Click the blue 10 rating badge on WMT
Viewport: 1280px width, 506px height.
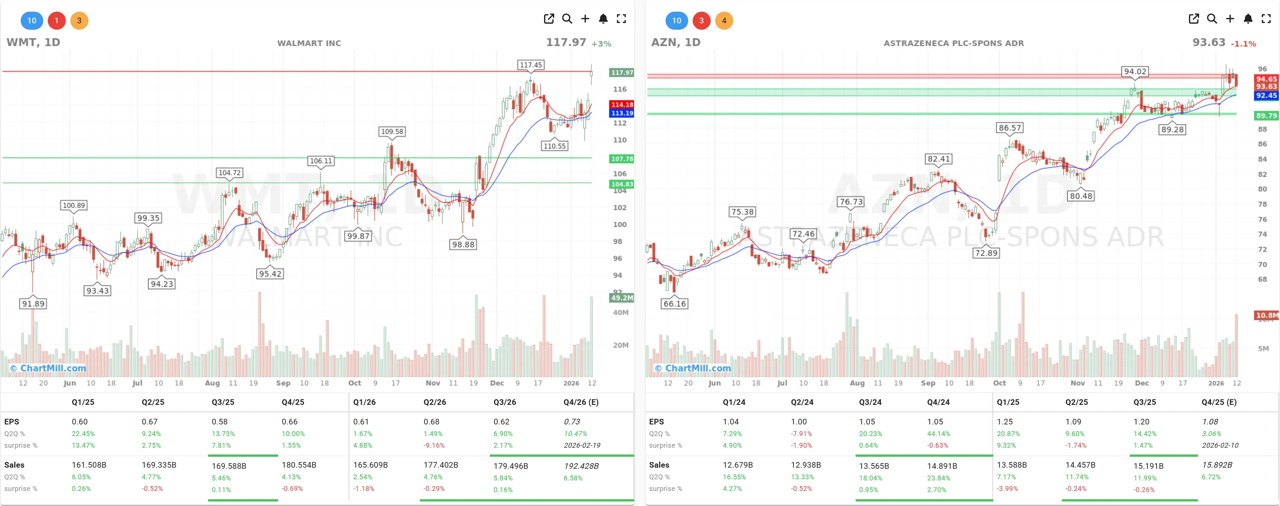click(32, 20)
